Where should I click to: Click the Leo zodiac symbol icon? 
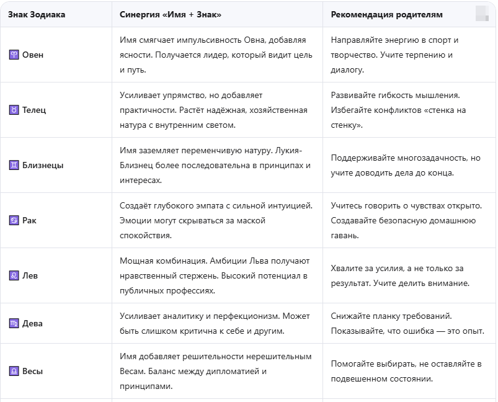14,275
